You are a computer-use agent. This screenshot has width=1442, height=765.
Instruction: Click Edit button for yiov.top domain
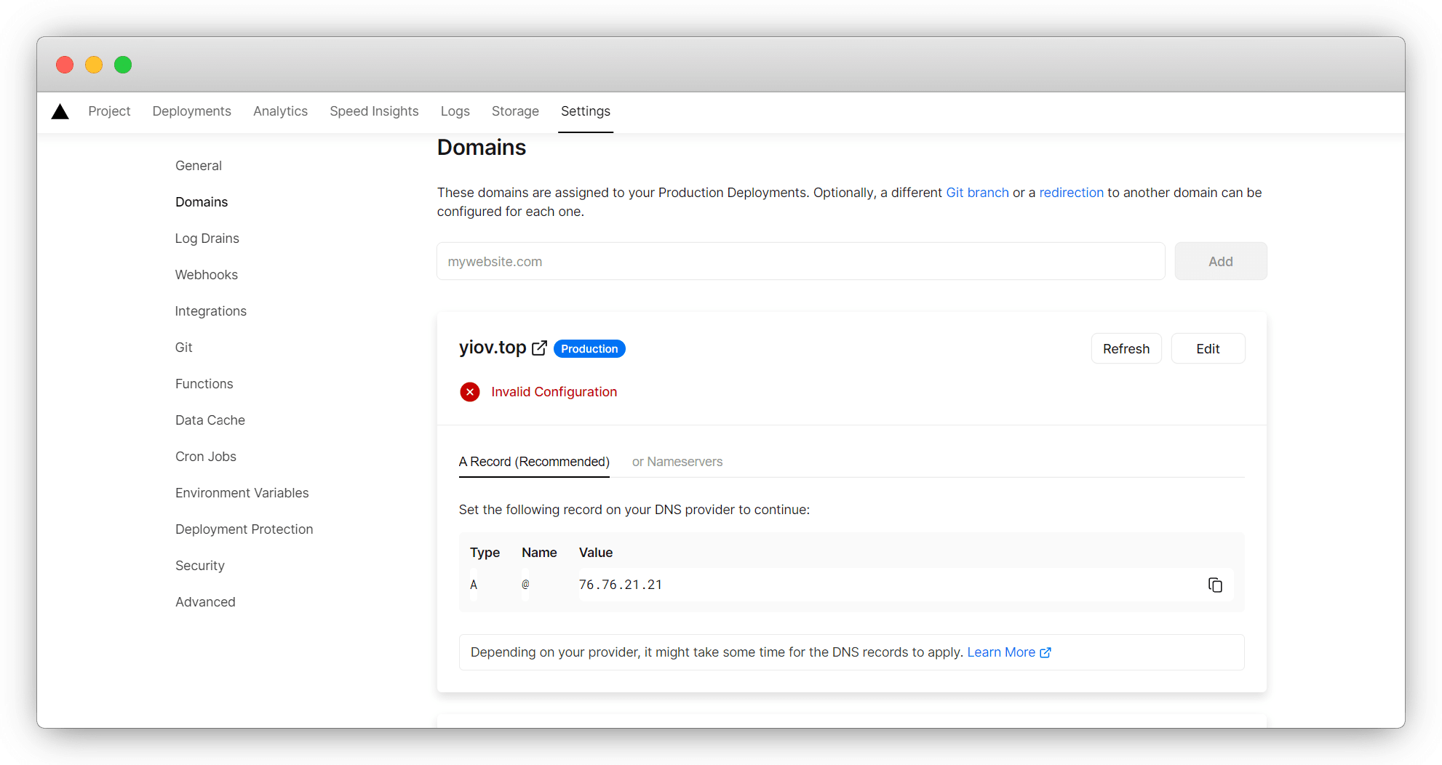pyautogui.click(x=1208, y=349)
